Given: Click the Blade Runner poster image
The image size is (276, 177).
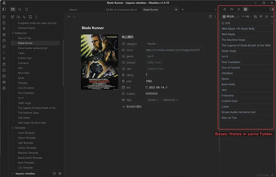Looking at the screenshot, I should 99,62.
